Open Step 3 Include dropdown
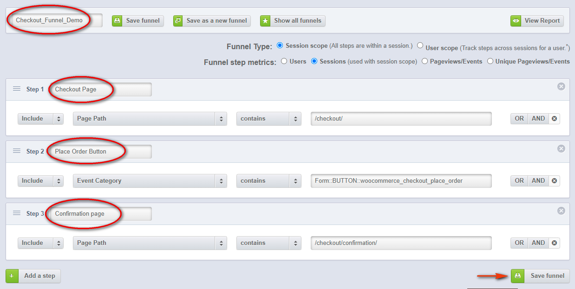 (x=41, y=243)
